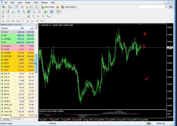Select the Copper row in Market Watch
Image resolution: width=177 pixels, height=126 pixels.
pos(17,46)
